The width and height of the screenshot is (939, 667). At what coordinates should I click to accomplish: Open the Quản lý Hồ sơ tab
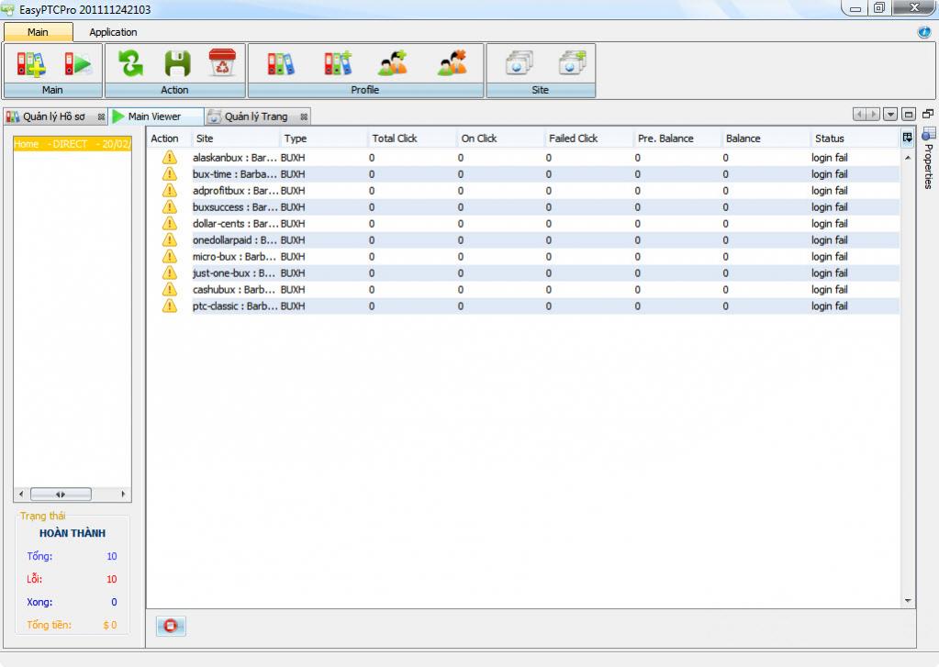coord(53,117)
